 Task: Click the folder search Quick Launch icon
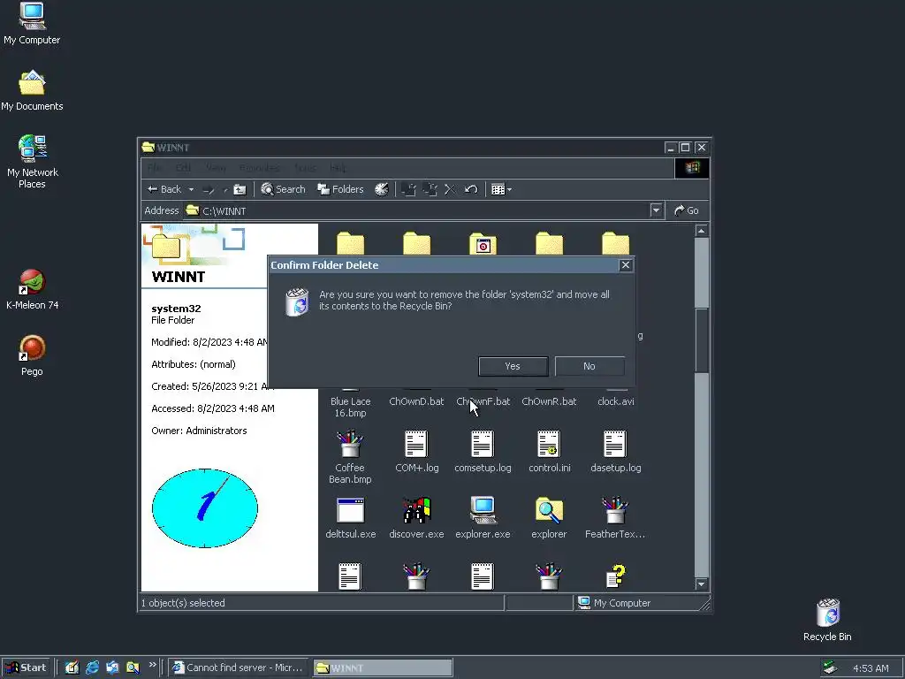(x=133, y=668)
